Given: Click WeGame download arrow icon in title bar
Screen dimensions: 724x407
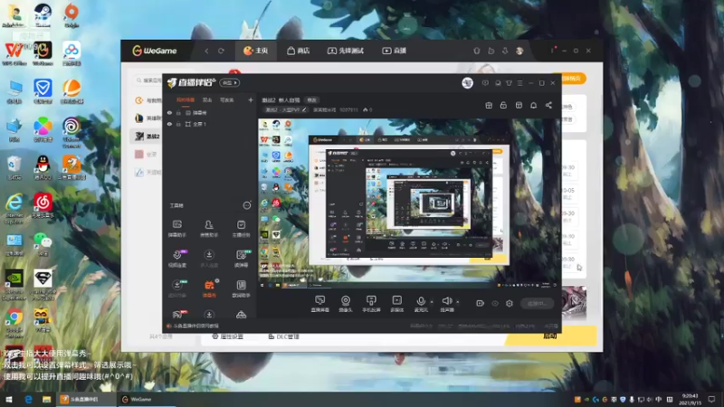Looking at the screenshot, I should [x=505, y=51].
